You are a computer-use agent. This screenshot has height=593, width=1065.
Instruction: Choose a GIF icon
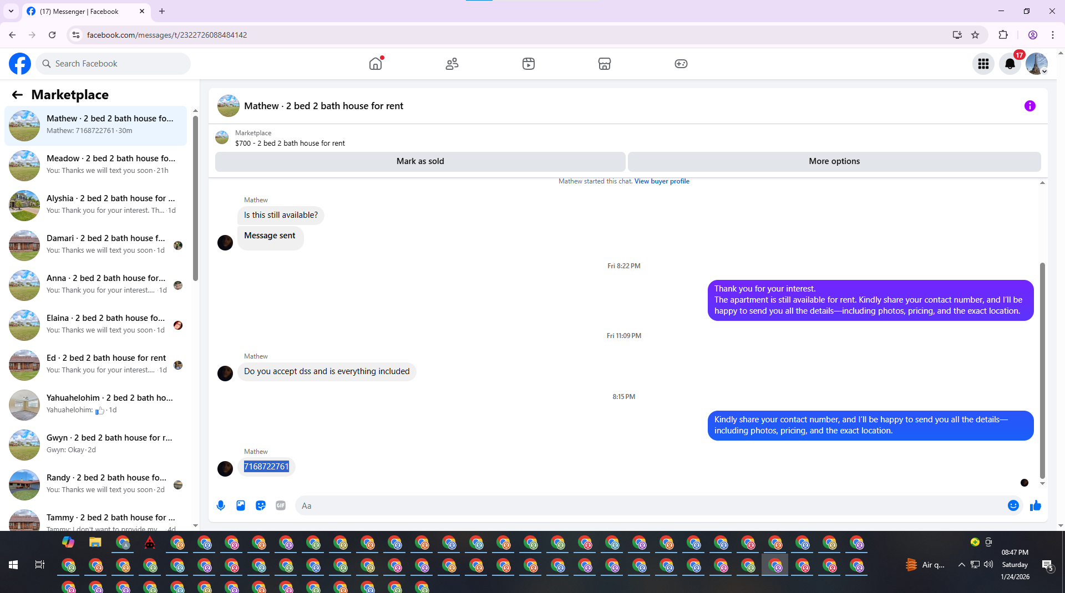[x=281, y=505]
